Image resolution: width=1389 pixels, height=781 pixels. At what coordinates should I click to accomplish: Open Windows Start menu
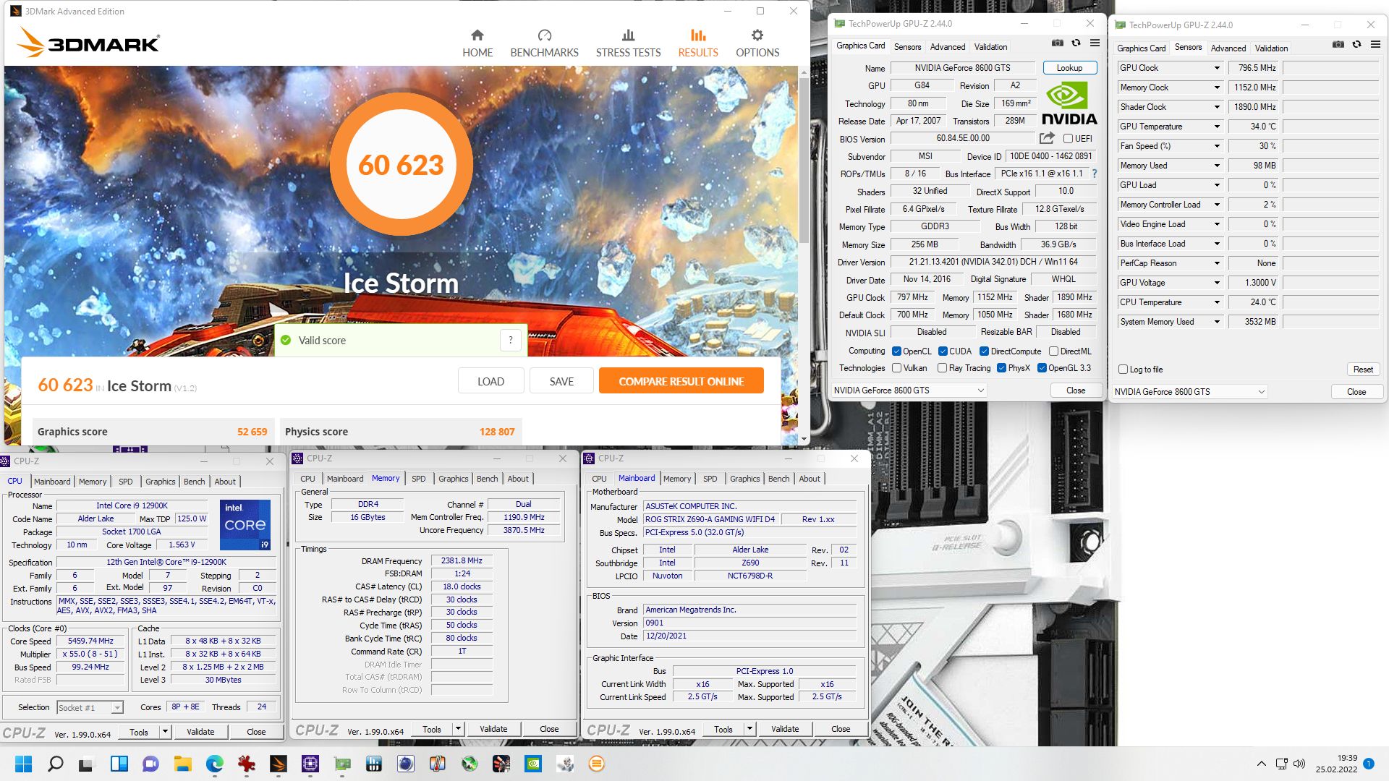24,764
